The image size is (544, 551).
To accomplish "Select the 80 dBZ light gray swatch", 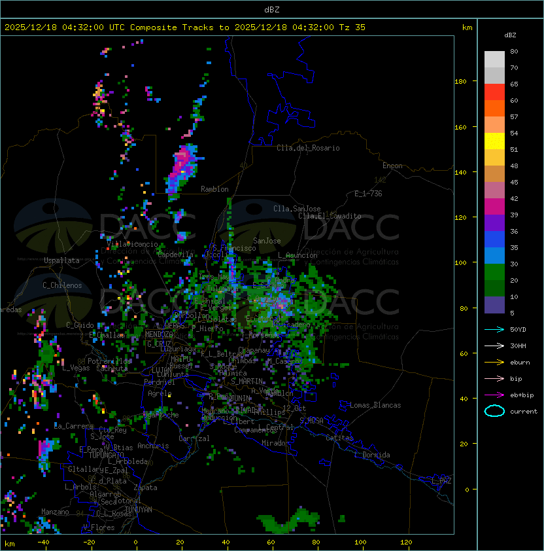I will pos(494,59).
